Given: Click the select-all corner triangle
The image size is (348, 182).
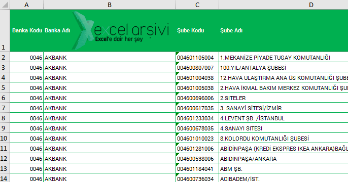Looking at the screenshot, I should pyautogui.click(x=5, y=5).
